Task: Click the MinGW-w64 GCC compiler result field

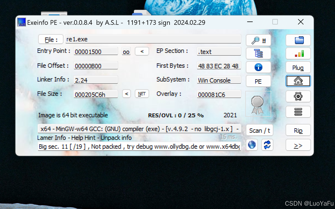Action: coord(139,129)
